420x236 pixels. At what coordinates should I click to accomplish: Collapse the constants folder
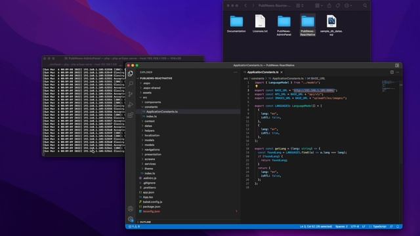click(x=151, y=107)
